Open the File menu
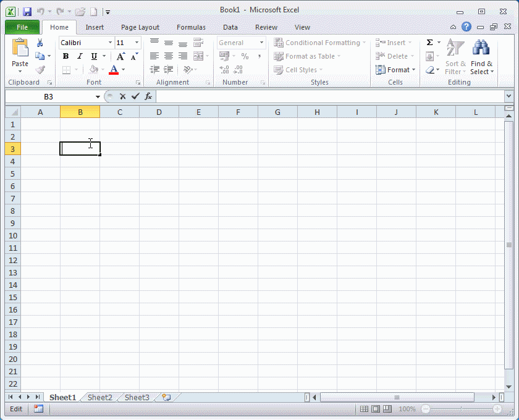 click(x=22, y=27)
